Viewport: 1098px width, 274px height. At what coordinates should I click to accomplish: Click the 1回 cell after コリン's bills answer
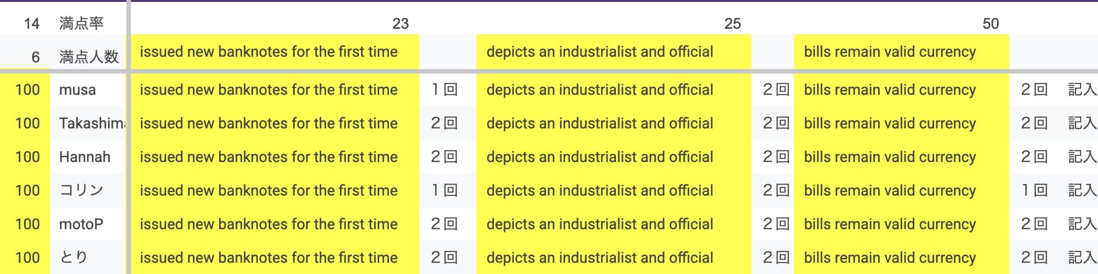click(x=1034, y=191)
